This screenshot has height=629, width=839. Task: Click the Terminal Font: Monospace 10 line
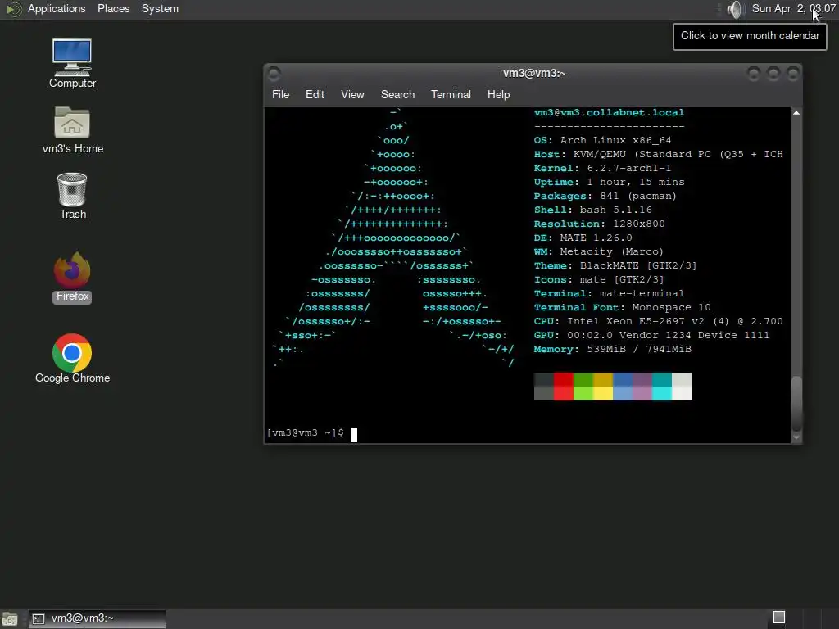tap(623, 307)
